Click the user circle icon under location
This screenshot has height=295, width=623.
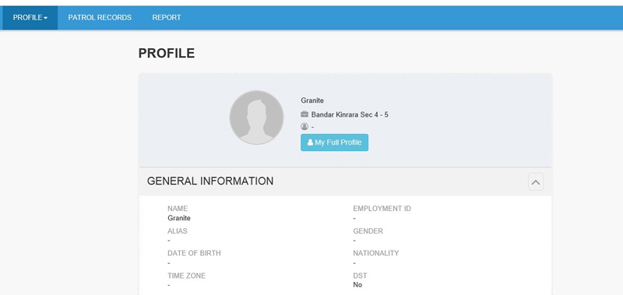[304, 127]
